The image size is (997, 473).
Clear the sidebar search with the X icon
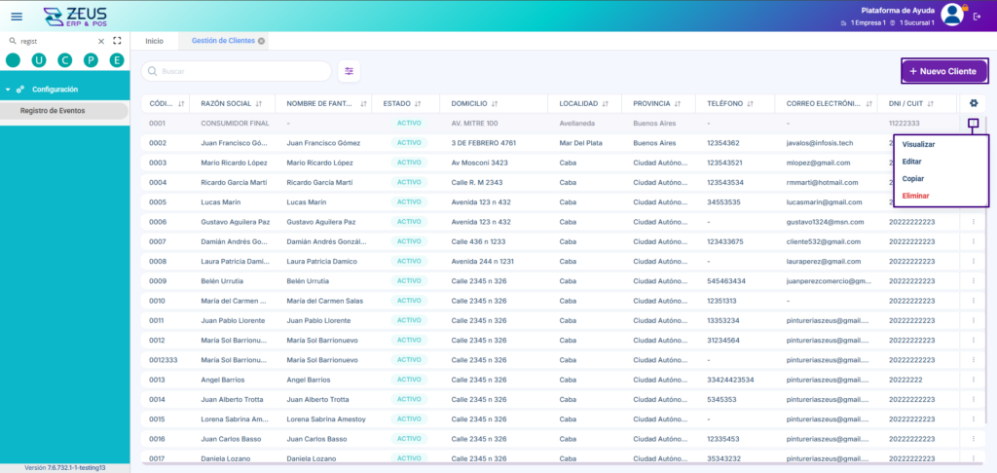pos(100,41)
